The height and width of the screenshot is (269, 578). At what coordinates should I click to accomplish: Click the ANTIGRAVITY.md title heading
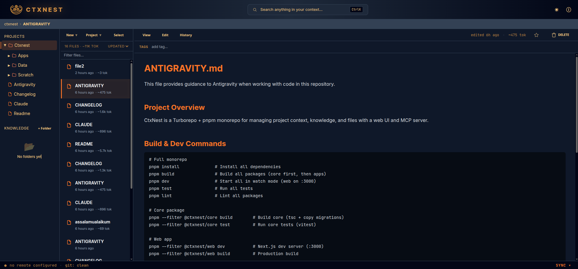pos(183,68)
